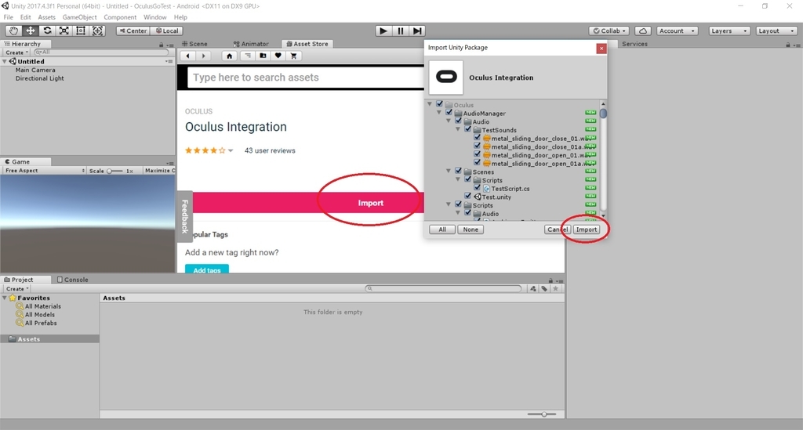Uncheck metal_sliding_door_close_01 checkbox
Image resolution: width=803 pixels, height=430 pixels.
click(478, 138)
